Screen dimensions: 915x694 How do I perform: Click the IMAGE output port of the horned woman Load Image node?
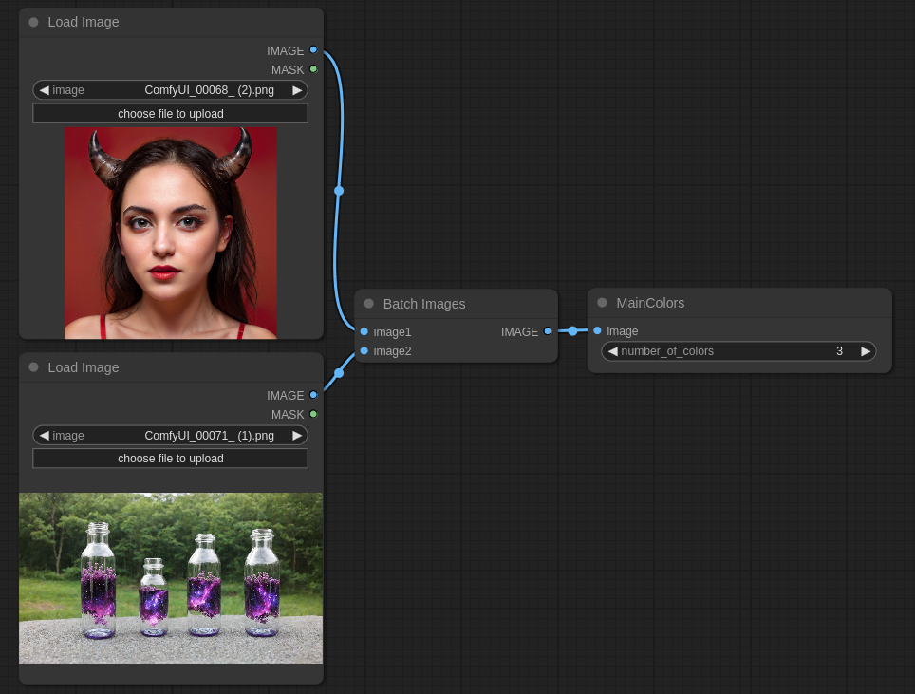[x=313, y=50]
